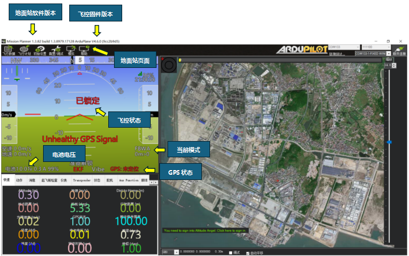
Task: Select the 舵机 (Servo) tab
Action: tap(110, 180)
